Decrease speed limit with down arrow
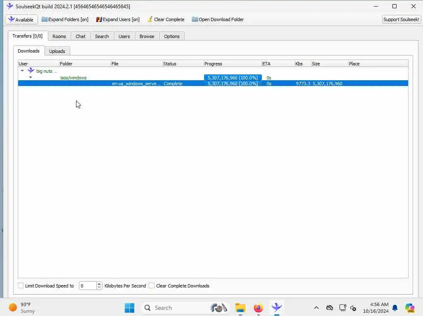The height and width of the screenshot is (316, 423). pos(99,287)
